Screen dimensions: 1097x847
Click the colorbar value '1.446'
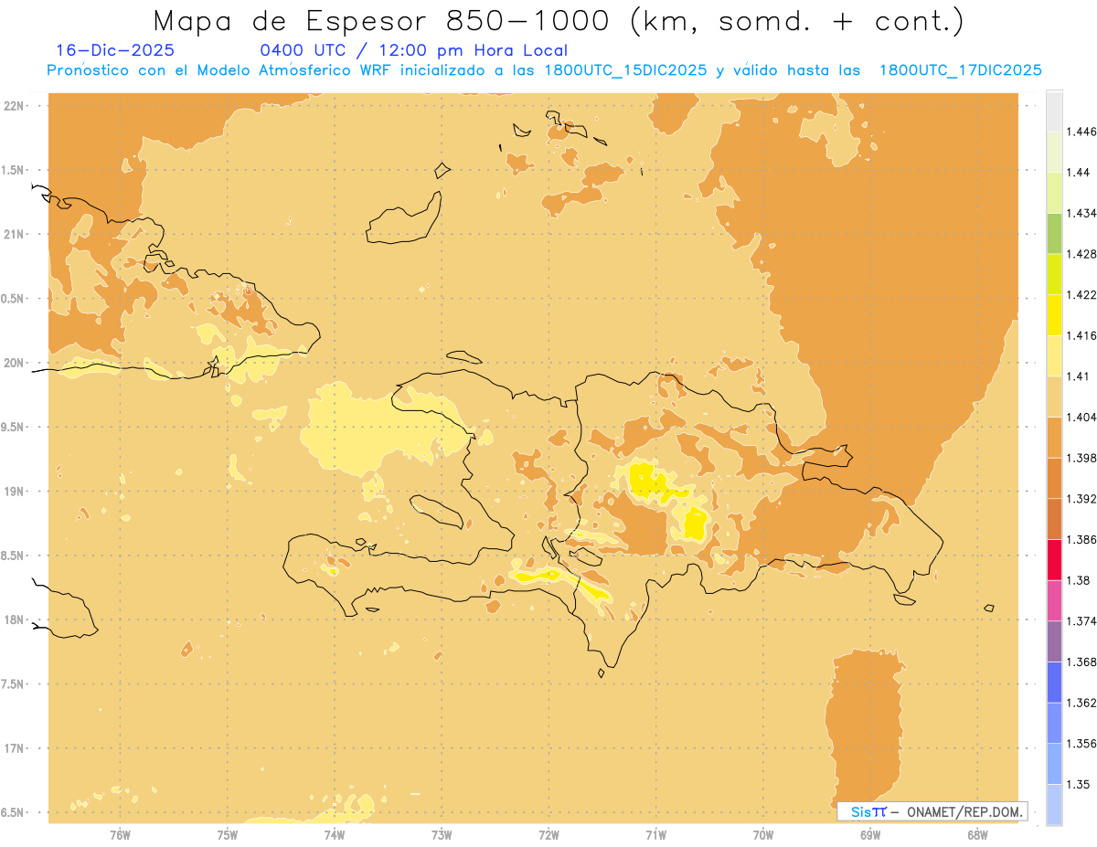pos(1081,132)
